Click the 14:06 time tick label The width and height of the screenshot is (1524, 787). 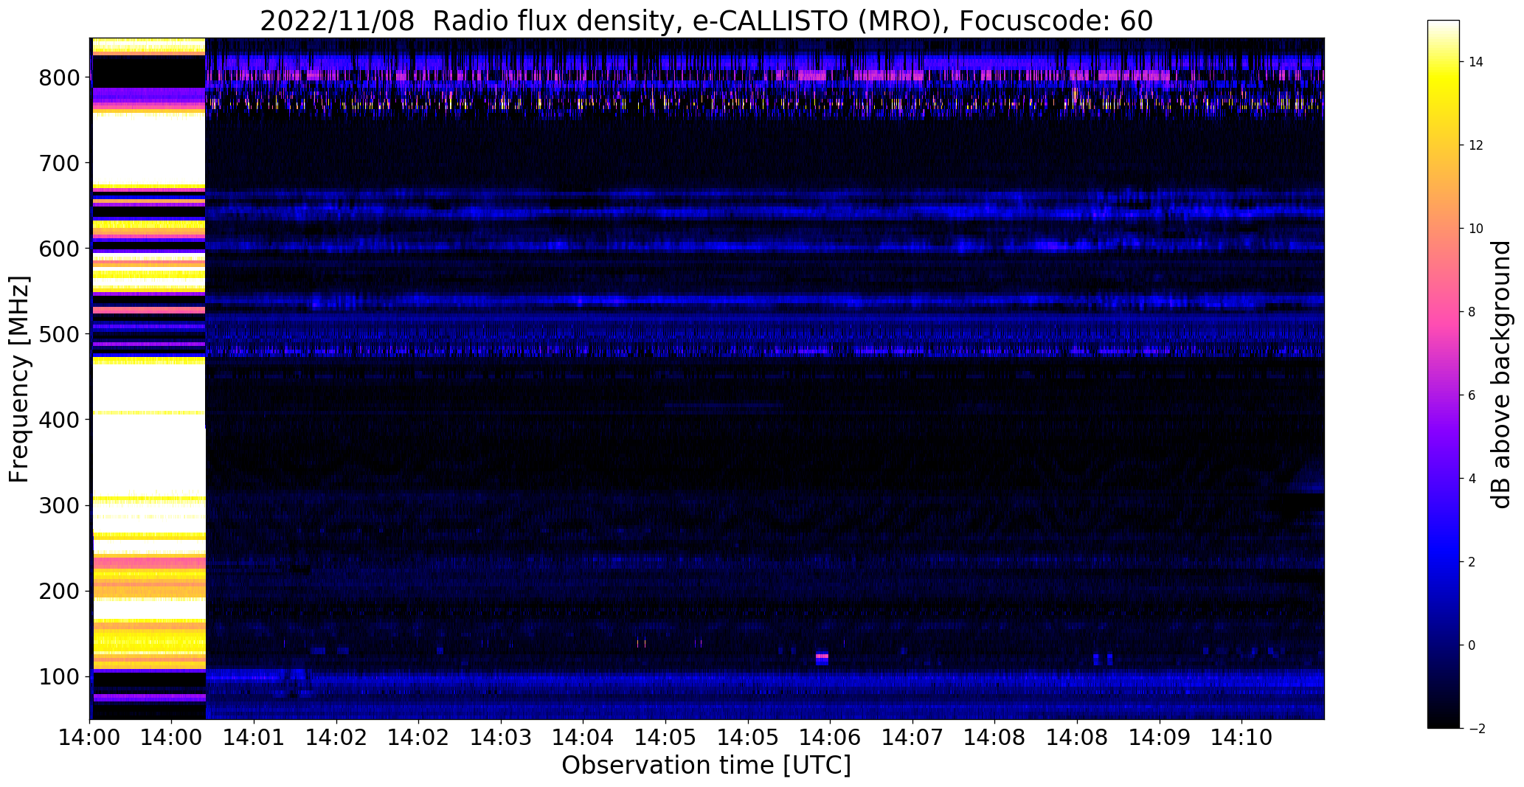click(x=830, y=737)
